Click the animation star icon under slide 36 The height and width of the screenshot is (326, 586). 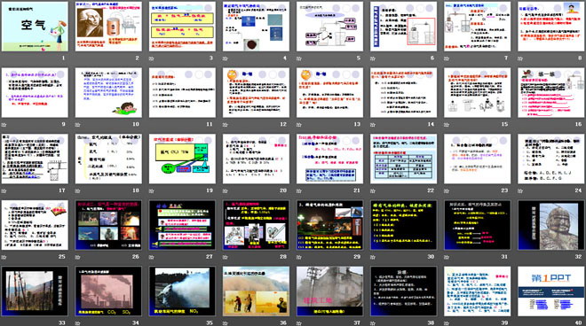(x=225, y=323)
